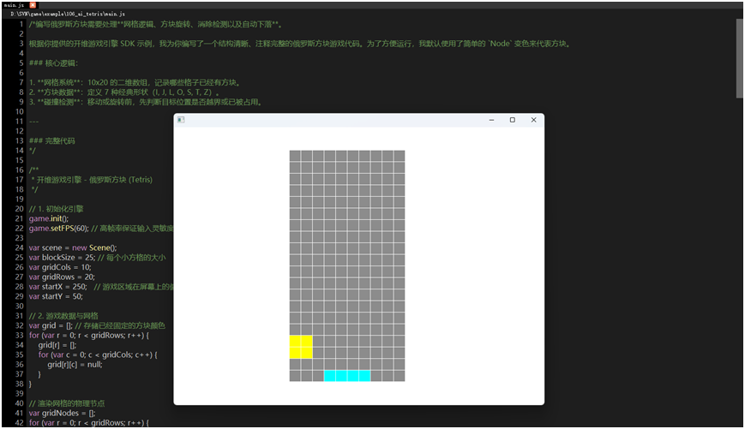The height and width of the screenshot is (429, 745).
Task: Click the comment '### 完整代码'
Action: 51,141
